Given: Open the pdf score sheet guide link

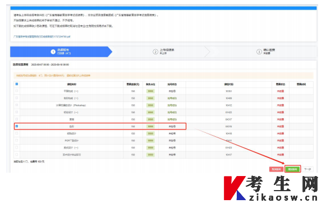Looking at the screenshot, I should 42,36.
